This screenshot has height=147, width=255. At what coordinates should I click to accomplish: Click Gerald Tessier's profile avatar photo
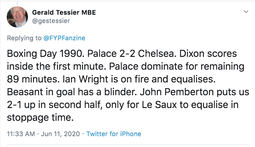[x=17, y=18]
